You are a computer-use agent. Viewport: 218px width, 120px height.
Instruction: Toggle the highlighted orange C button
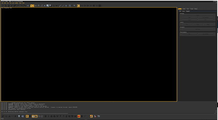coord(78,6)
